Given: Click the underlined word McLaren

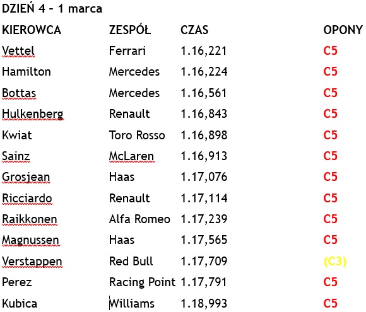Looking at the screenshot, I should click(x=132, y=156).
